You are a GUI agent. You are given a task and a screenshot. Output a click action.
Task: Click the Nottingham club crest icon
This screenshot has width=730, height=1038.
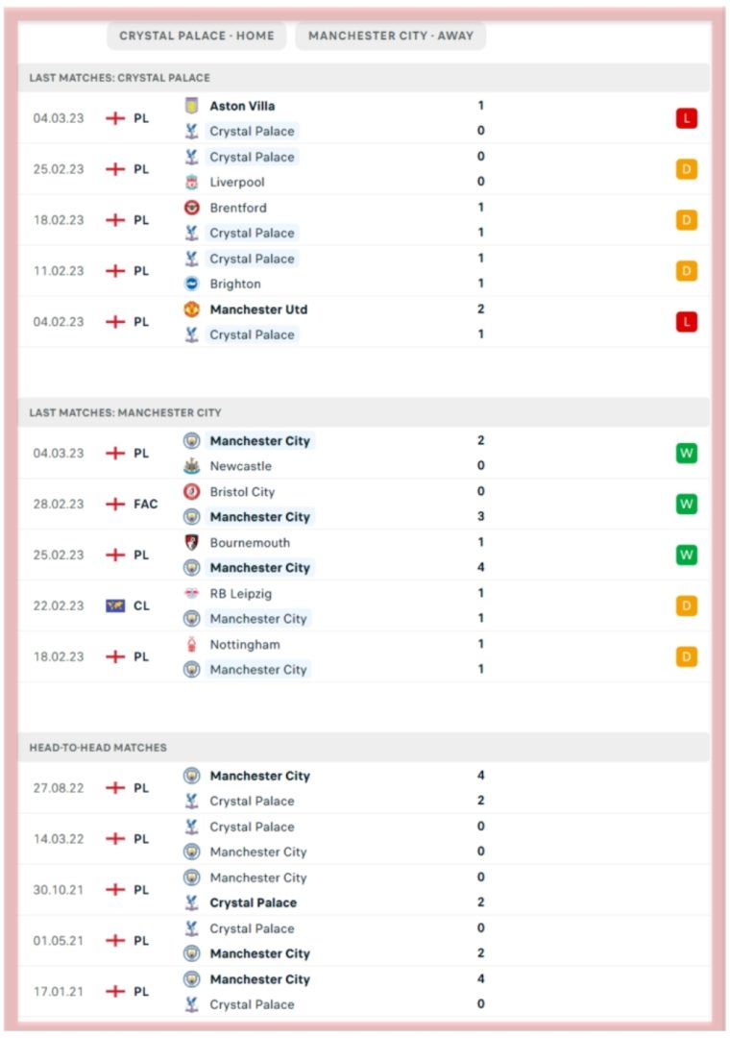(x=191, y=645)
